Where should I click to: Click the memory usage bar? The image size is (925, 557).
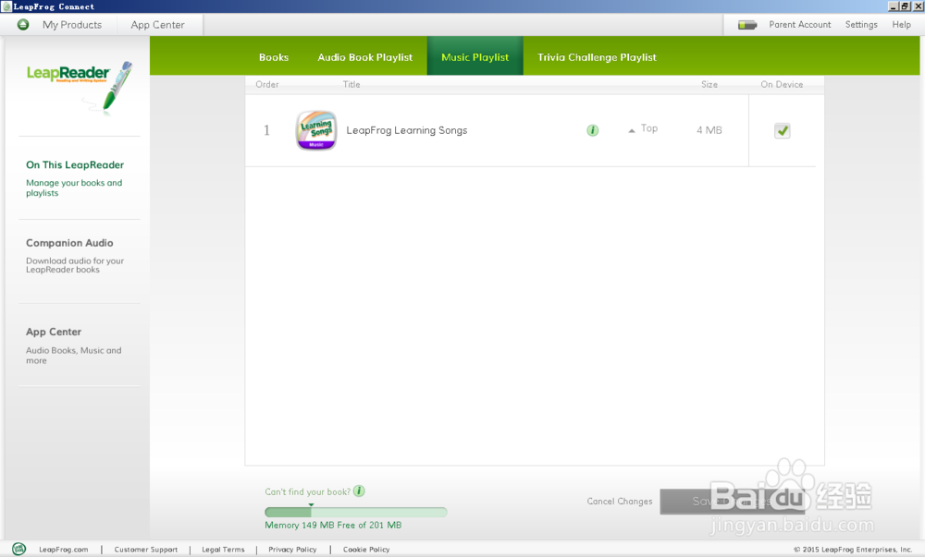[x=356, y=513]
